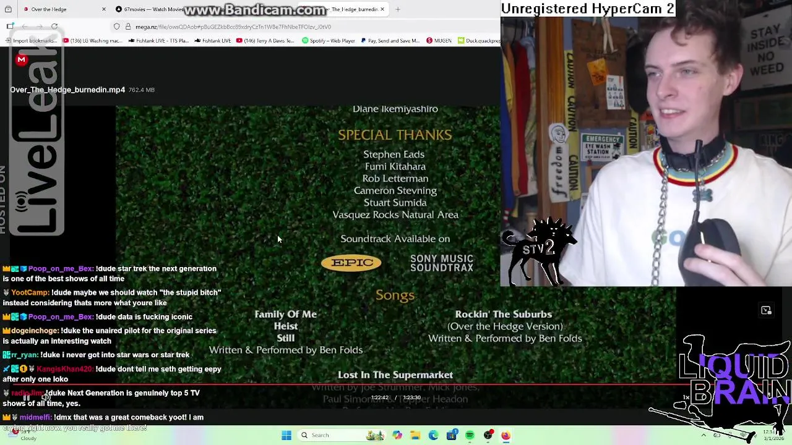The height and width of the screenshot is (445, 792).
Task: Close the "Over the Hedge" tab
Action: pyautogui.click(x=103, y=9)
